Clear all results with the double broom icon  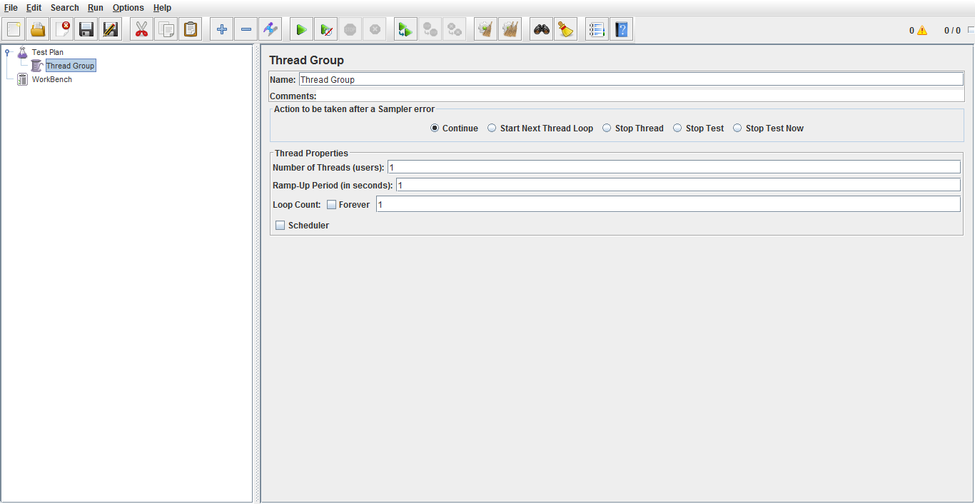pos(510,29)
